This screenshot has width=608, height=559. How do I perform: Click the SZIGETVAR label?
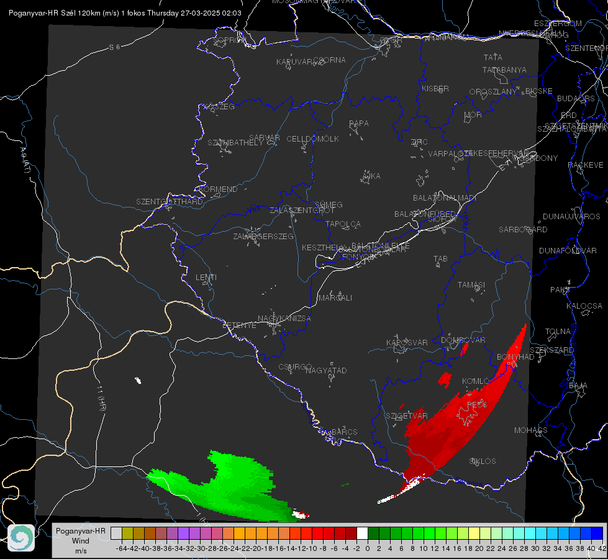point(406,416)
